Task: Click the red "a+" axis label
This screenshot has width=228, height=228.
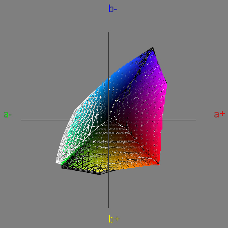Action: (219, 114)
